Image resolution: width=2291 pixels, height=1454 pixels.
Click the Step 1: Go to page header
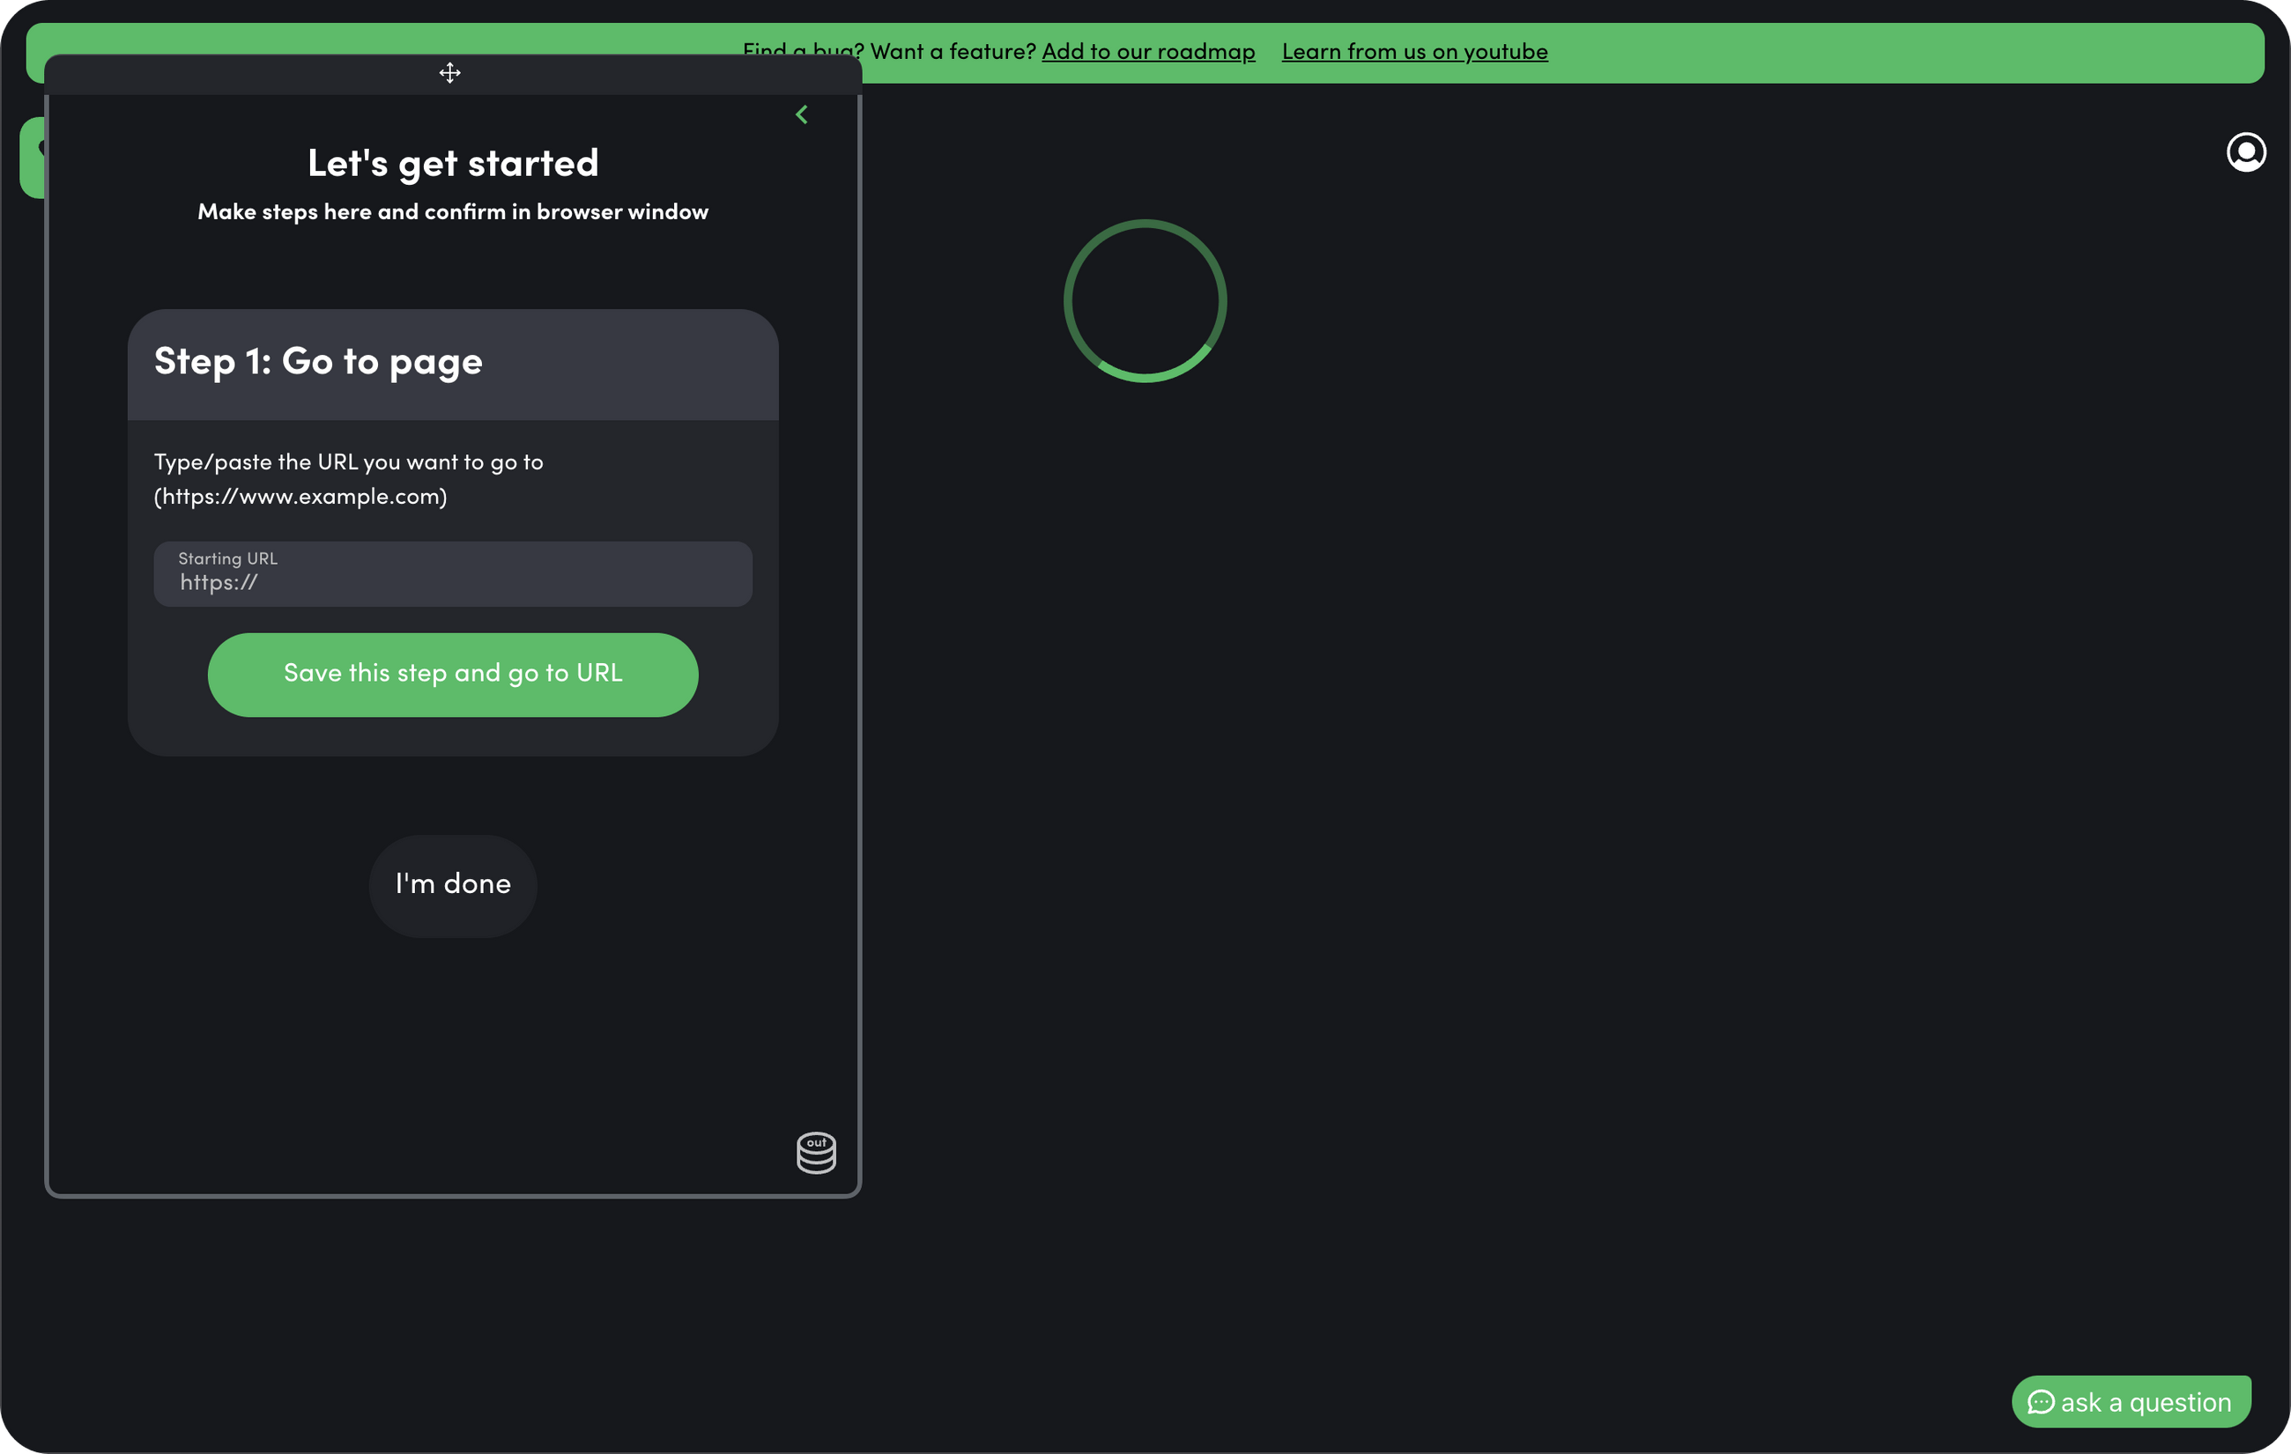coord(319,362)
